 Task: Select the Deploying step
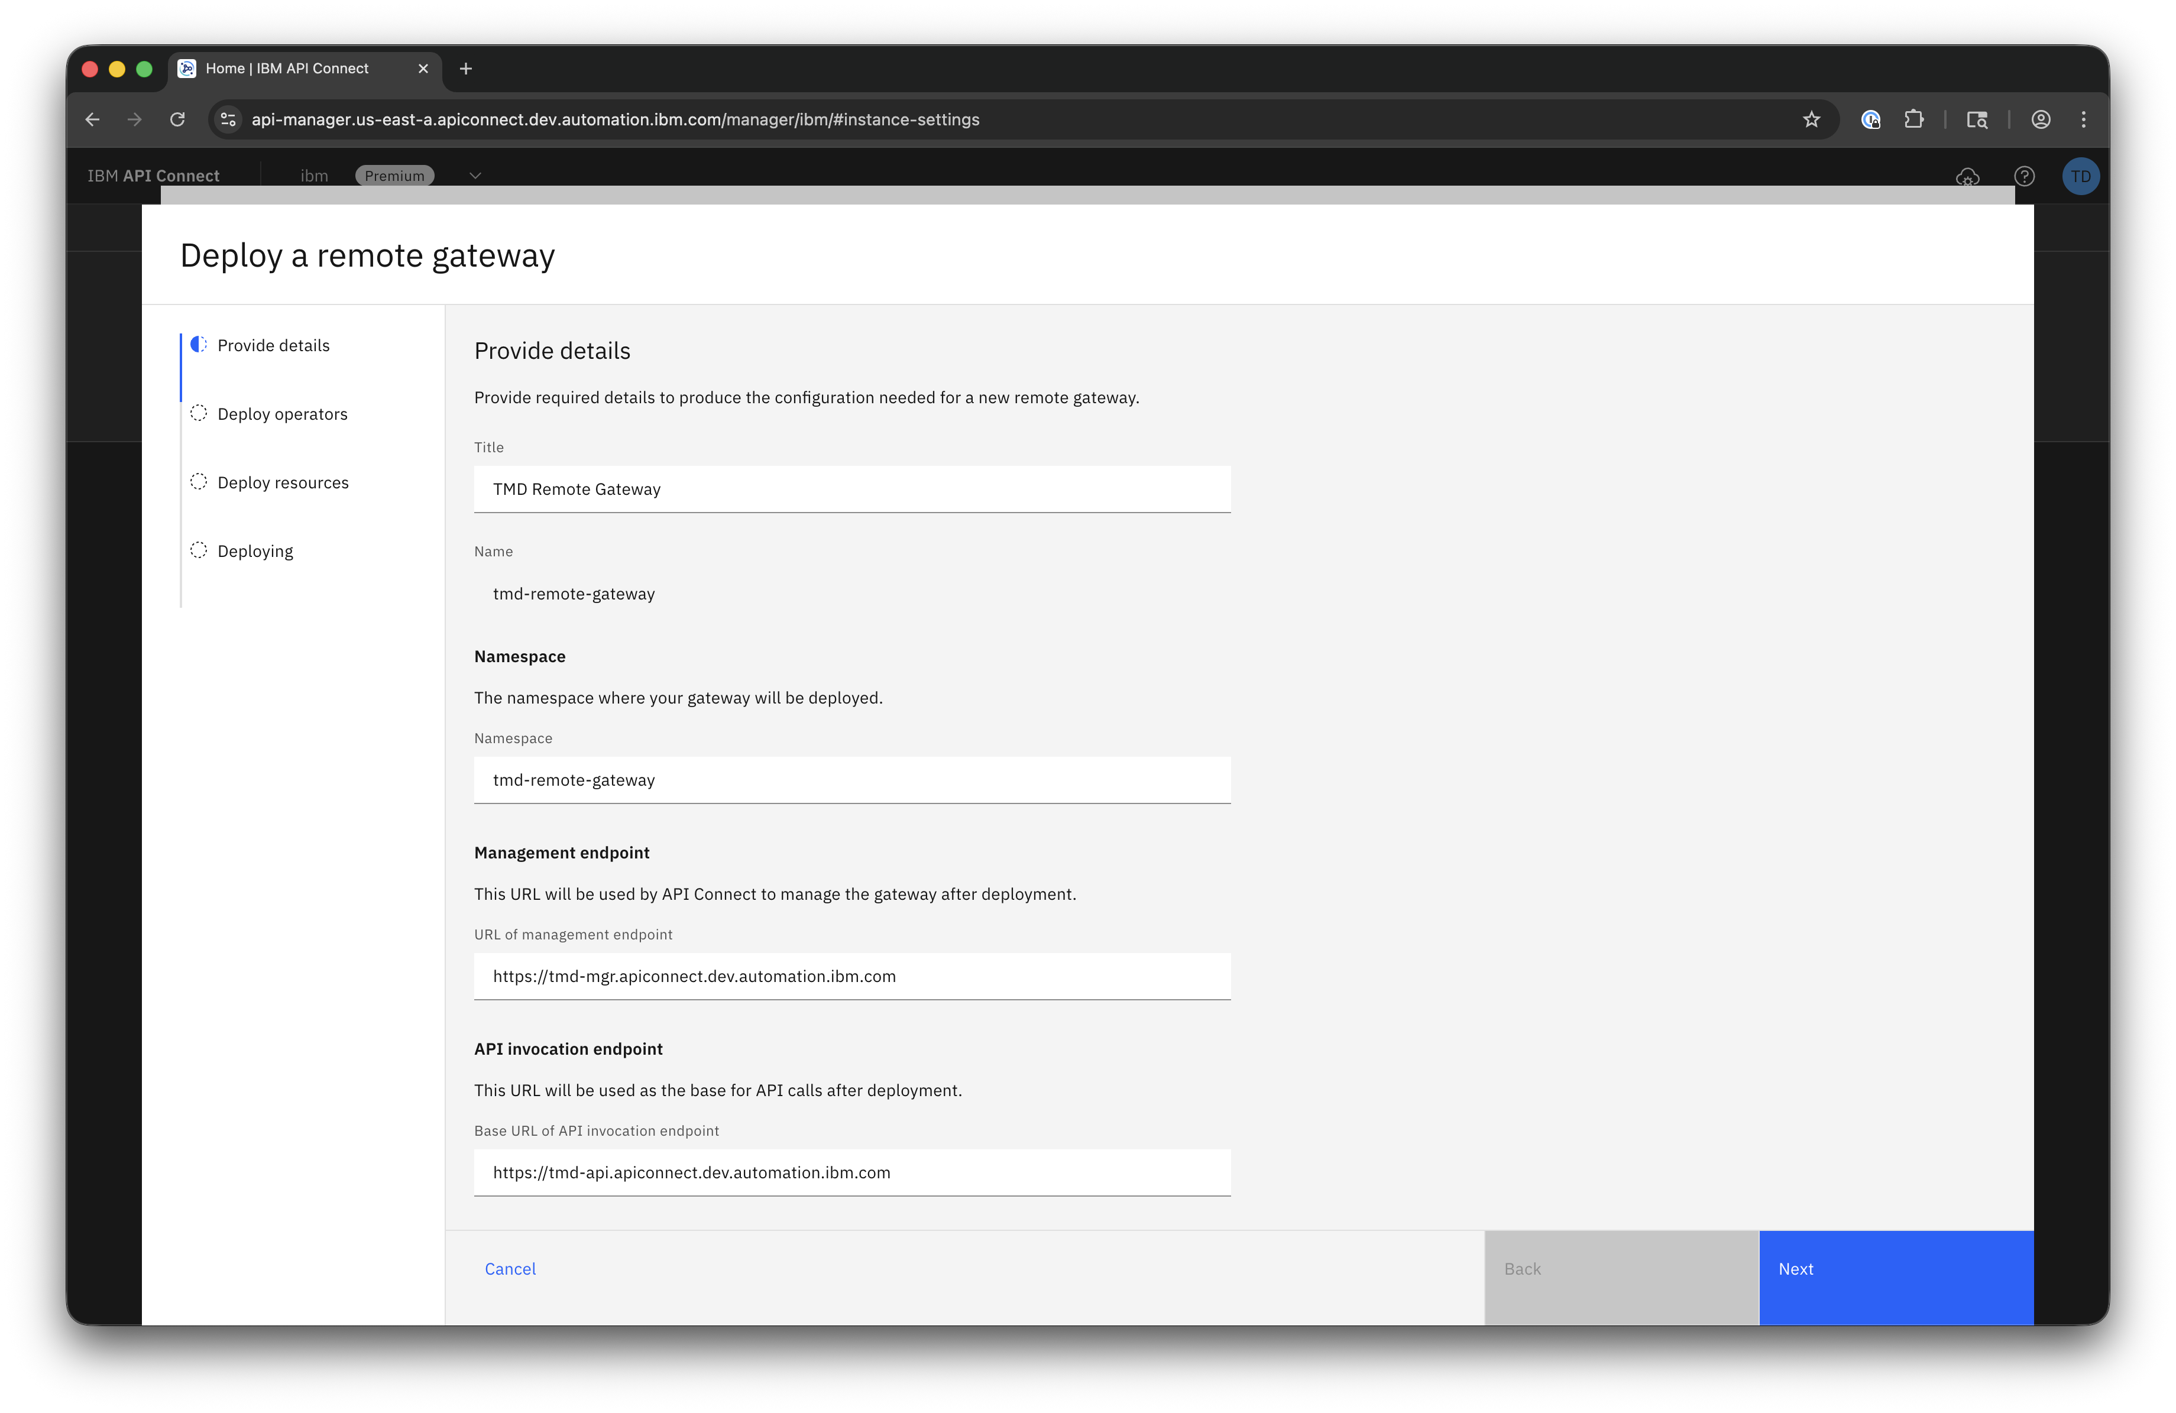coord(255,551)
